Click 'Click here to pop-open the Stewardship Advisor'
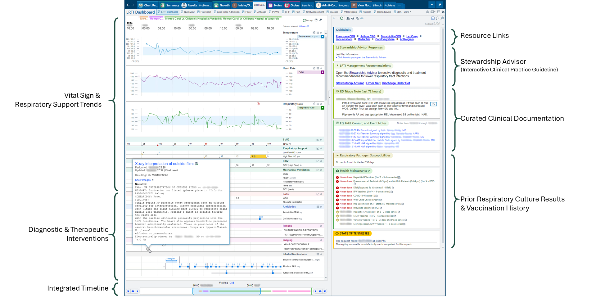 362,58
